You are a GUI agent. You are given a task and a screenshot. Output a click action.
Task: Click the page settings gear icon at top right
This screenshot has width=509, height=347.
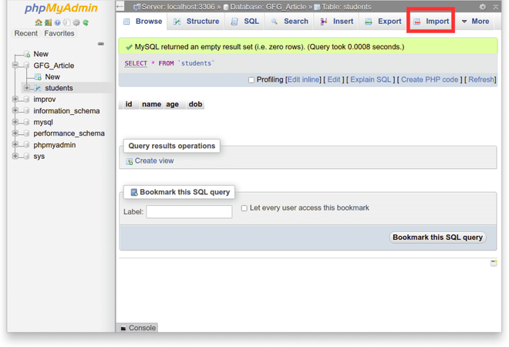click(483, 6)
